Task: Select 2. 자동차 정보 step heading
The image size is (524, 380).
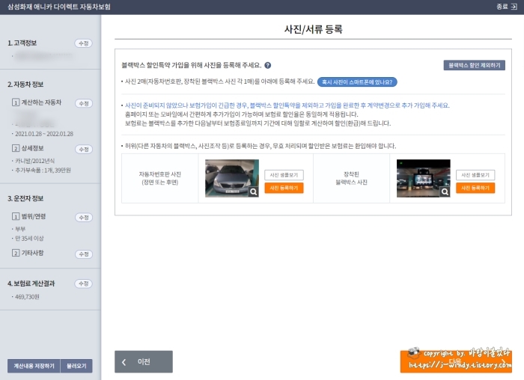Action: 25,85
